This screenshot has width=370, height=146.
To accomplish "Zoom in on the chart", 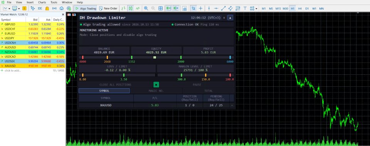I will click(x=146, y=8).
